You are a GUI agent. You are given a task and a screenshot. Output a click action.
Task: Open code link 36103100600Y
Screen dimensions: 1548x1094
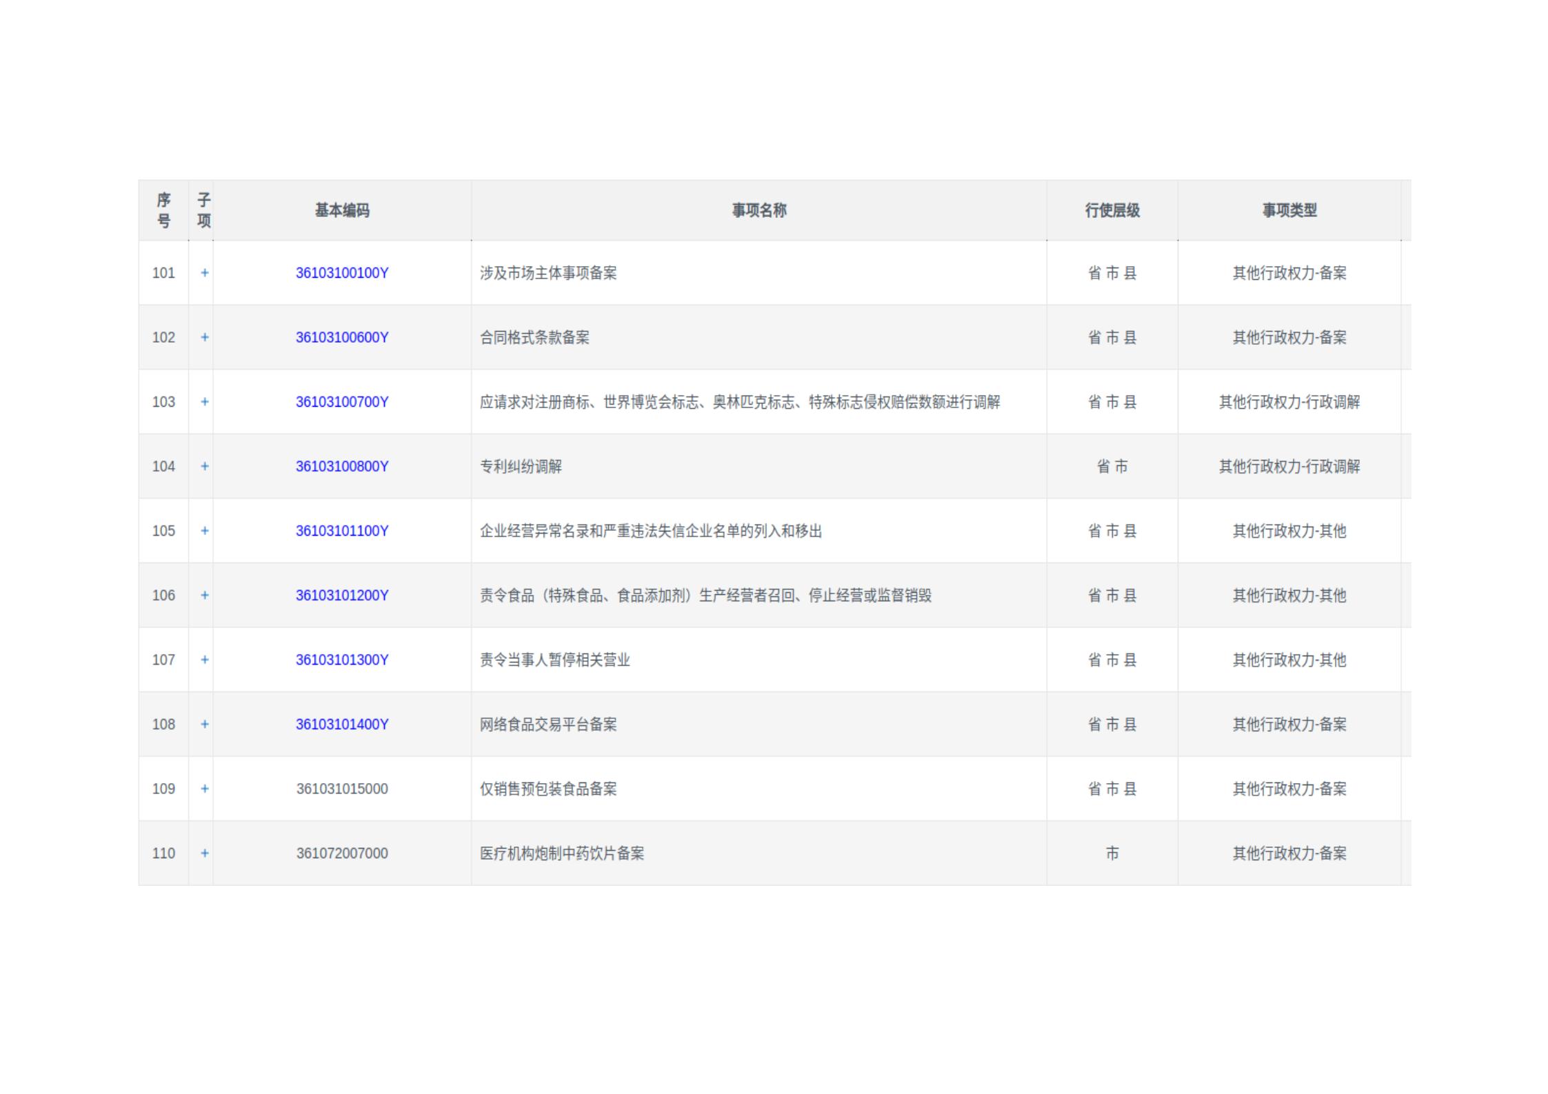tap(342, 337)
